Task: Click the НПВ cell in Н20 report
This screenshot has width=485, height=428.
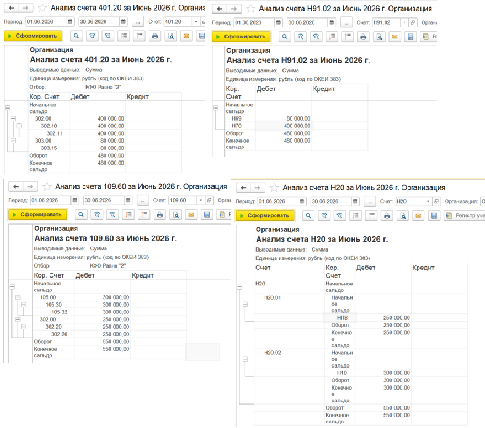Action: [x=340, y=318]
